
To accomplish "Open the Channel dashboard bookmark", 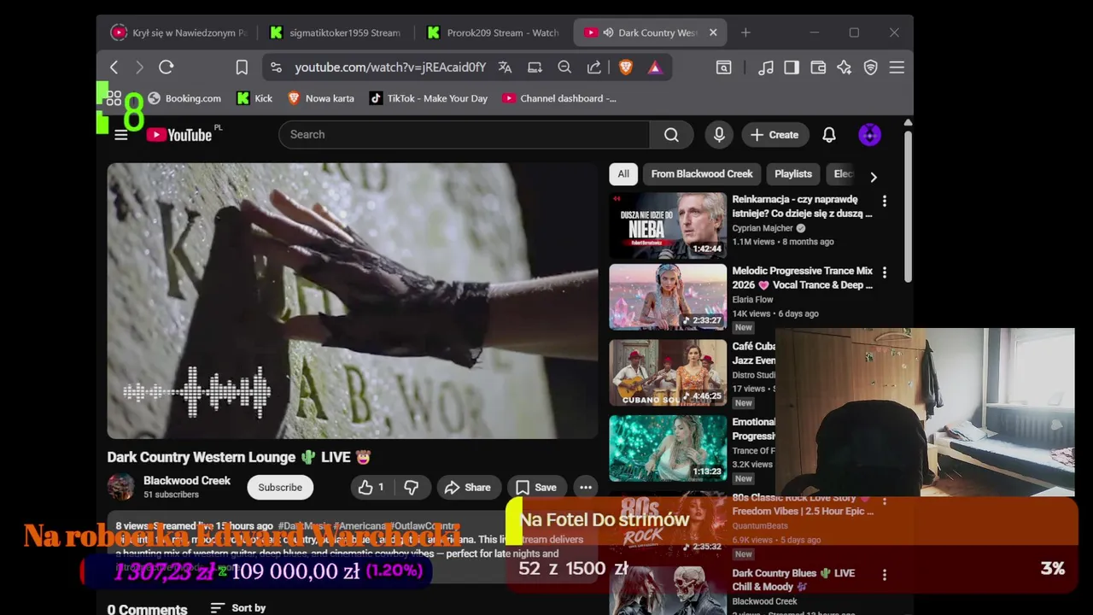I will point(559,98).
